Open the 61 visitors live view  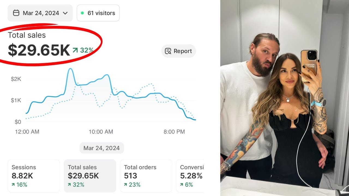point(98,13)
